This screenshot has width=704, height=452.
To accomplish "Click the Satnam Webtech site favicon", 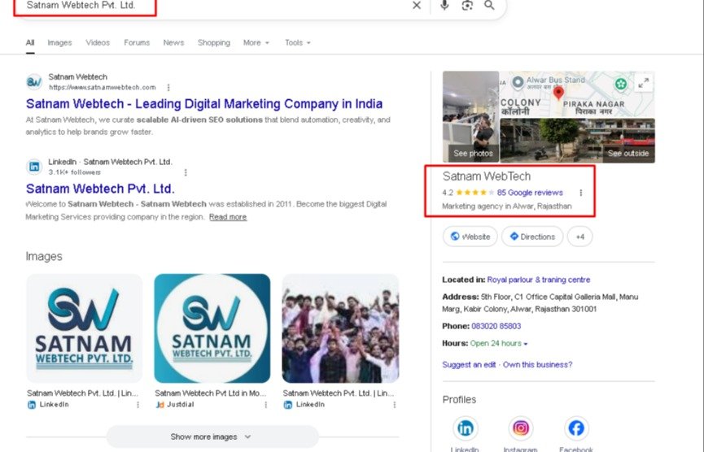I will point(34,81).
